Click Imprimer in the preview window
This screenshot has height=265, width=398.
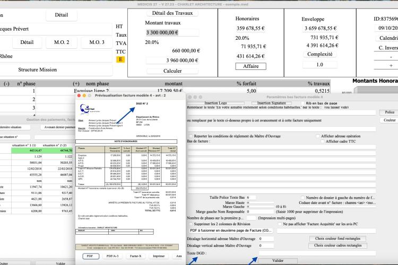click(159, 256)
